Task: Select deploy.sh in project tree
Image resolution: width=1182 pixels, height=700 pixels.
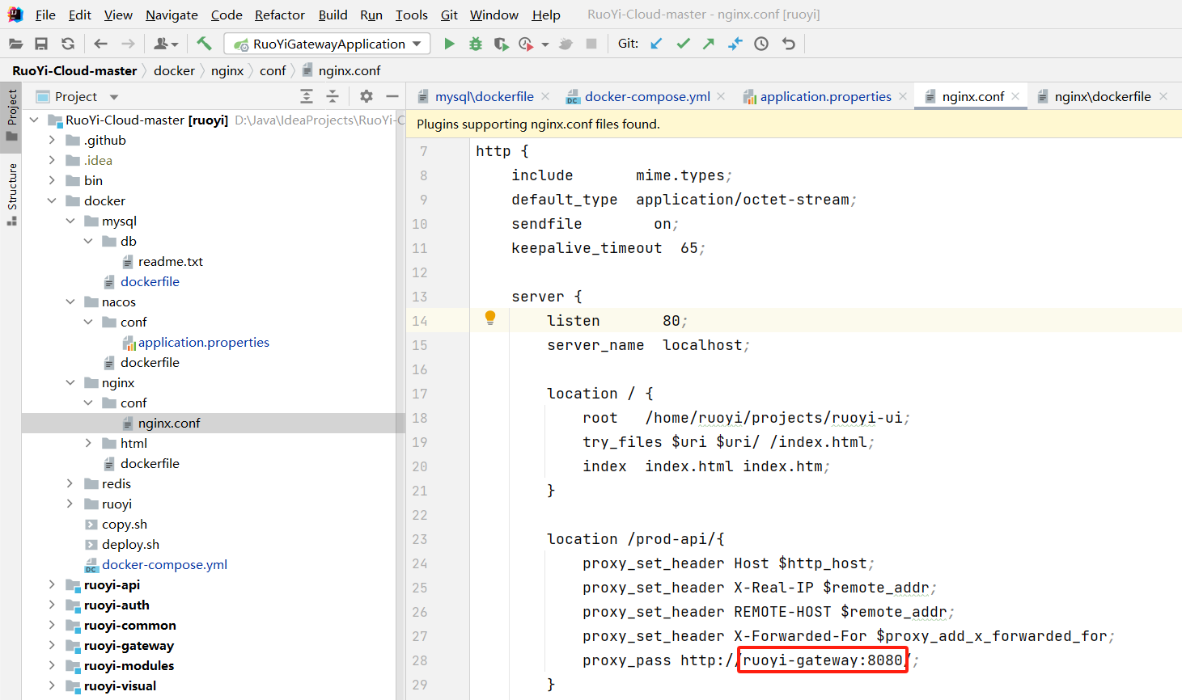Action: (x=130, y=544)
